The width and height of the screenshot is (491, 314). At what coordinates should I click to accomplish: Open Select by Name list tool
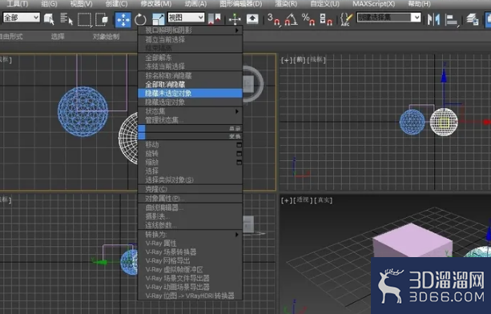[x=66, y=19]
